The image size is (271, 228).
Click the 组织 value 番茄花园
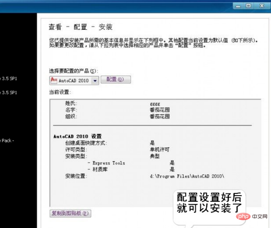[x=160, y=116]
